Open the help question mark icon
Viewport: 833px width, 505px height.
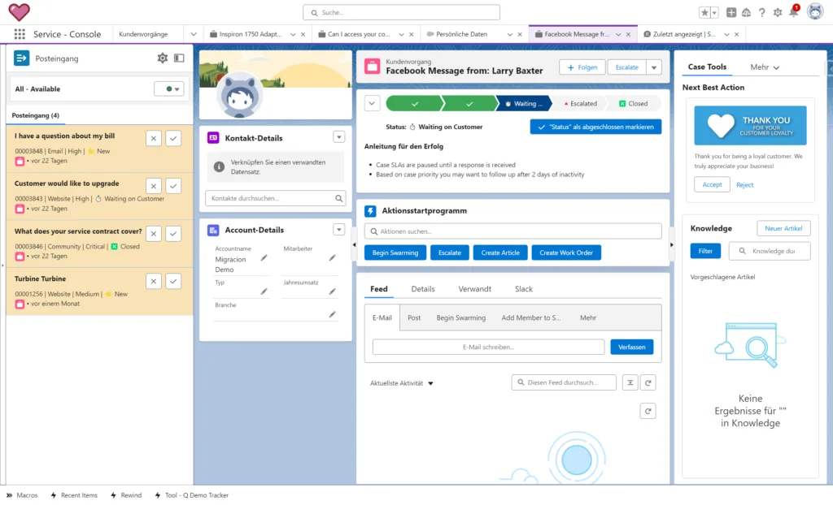pyautogui.click(x=761, y=12)
